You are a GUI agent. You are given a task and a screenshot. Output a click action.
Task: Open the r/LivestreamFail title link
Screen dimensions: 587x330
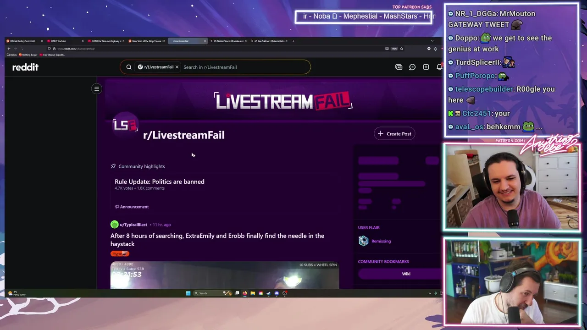pyautogui.click(x=184, y=135)
